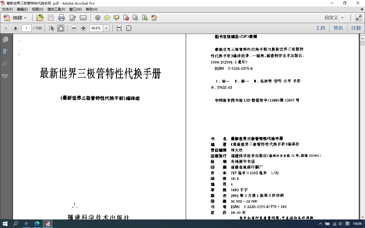
Task: Open taskbar search magnifier
Action: click(16, 224)
